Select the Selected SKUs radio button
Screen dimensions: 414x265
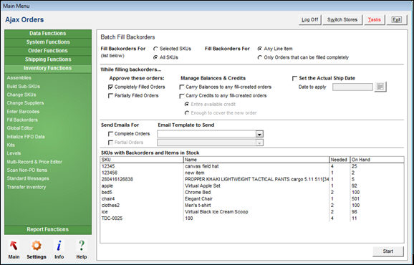click(x=155, y=49)
